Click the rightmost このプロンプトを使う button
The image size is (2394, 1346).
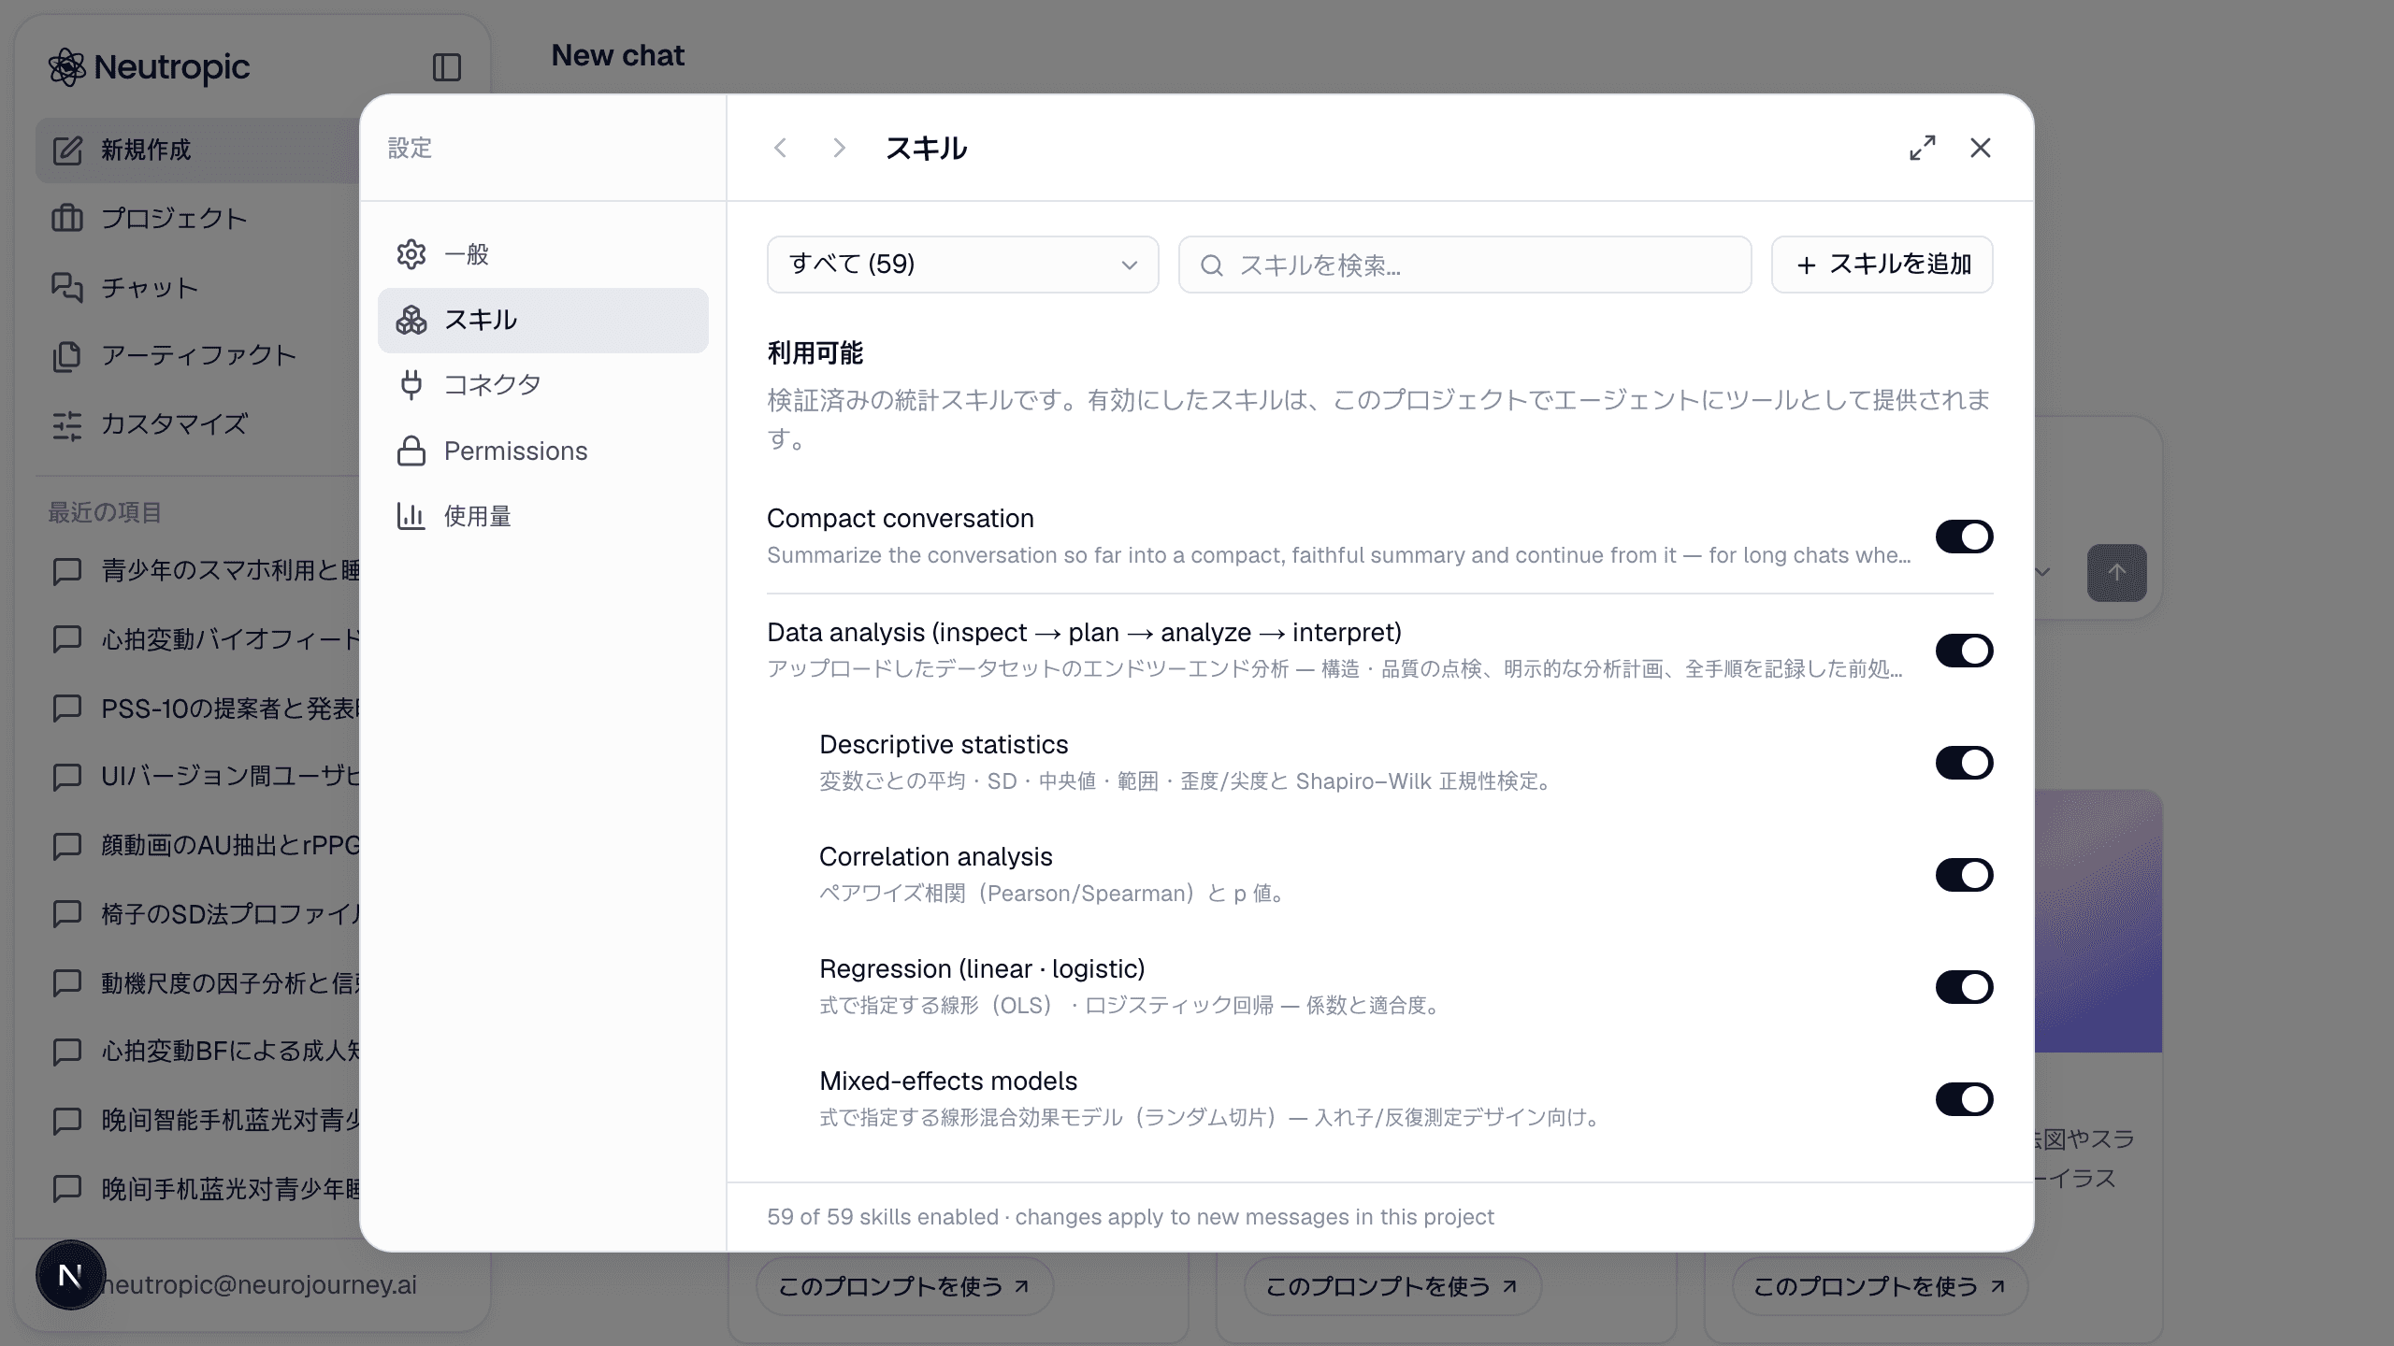[x=1881, y=1287]
